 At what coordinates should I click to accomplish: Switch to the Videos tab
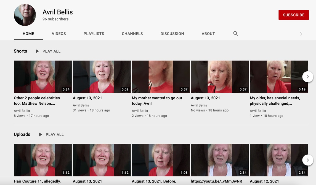59,34
